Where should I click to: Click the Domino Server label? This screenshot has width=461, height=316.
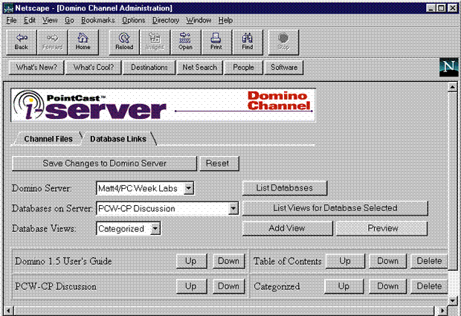coord(42,188)
